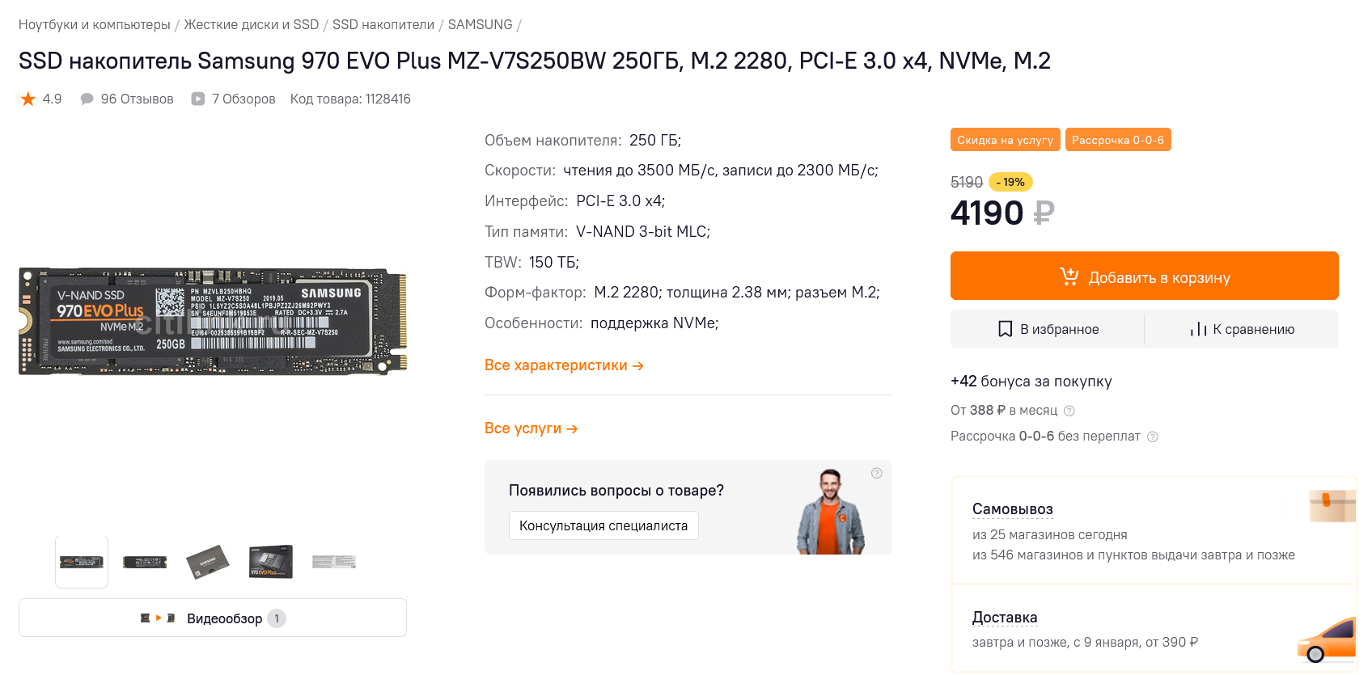Open Жесткие диски и SSD breadcrumb
The image size is (1372, 675).
(x=251, y=24)
